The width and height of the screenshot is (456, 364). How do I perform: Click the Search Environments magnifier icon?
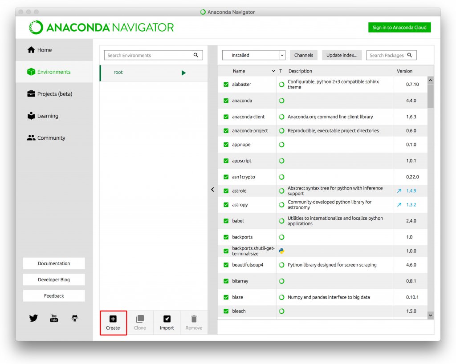coord(196,55)
